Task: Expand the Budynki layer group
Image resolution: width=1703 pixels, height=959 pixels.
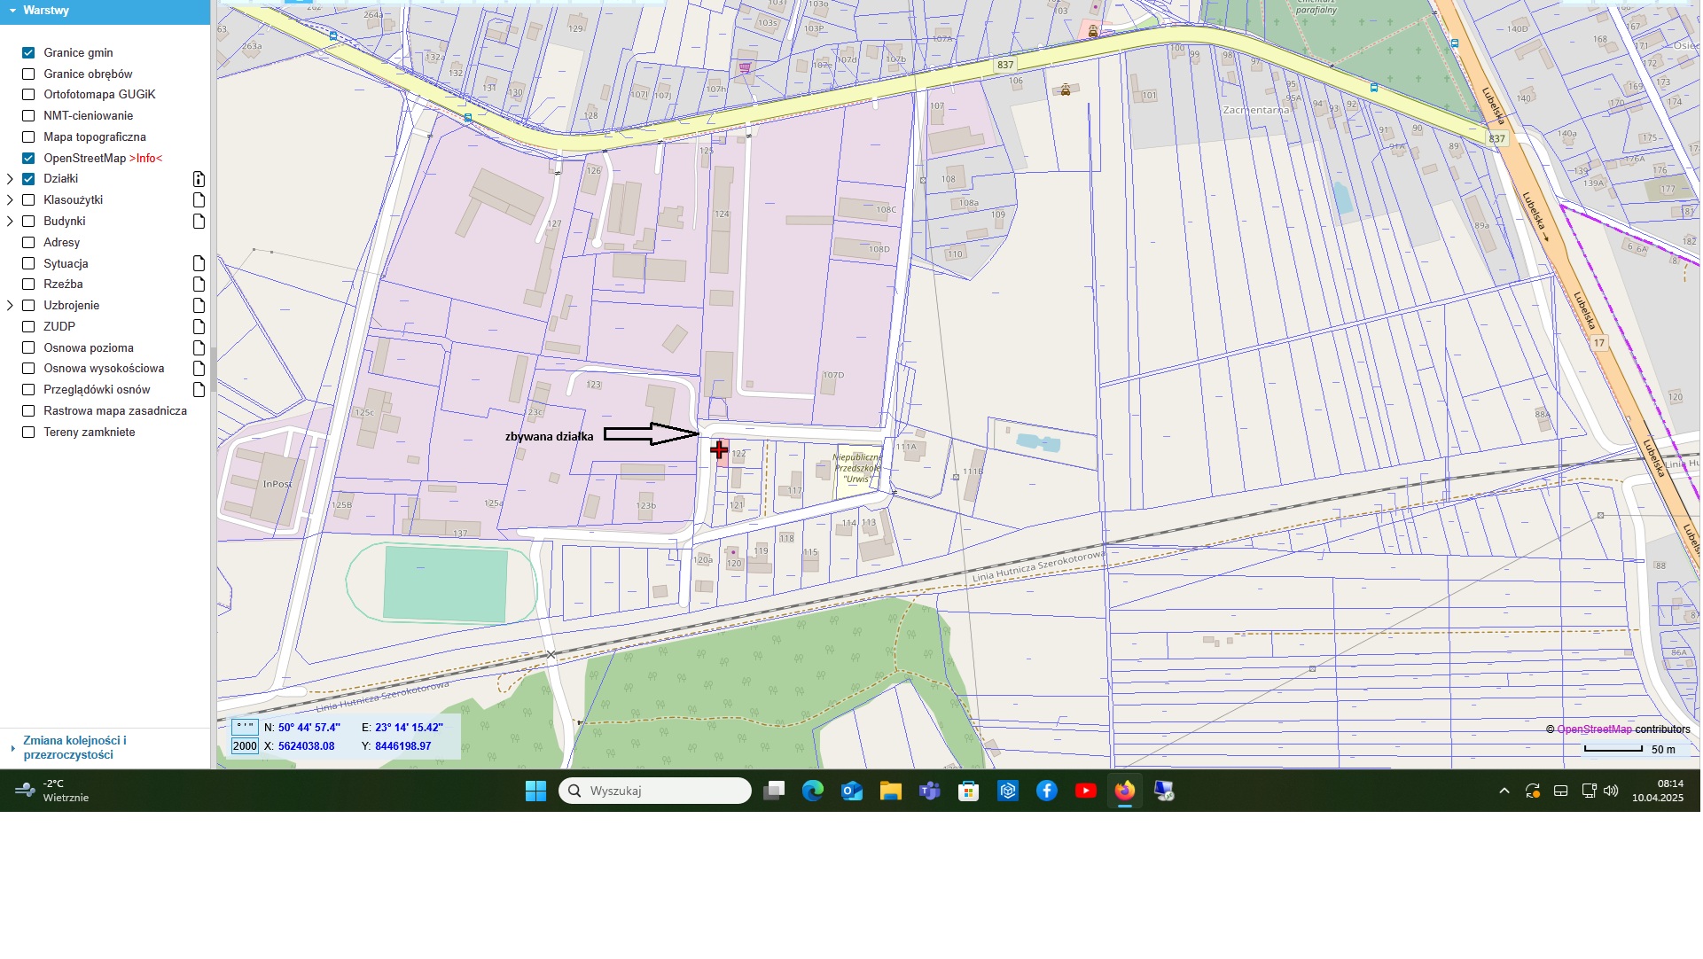Action: [x=10, y=222]
